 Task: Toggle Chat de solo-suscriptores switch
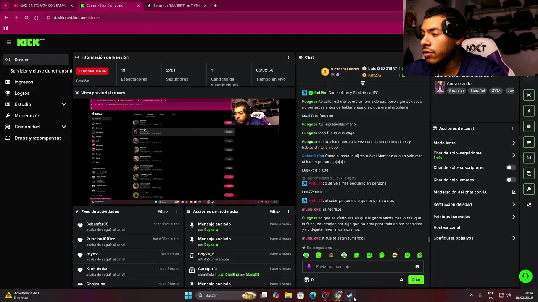coord(511,167)
